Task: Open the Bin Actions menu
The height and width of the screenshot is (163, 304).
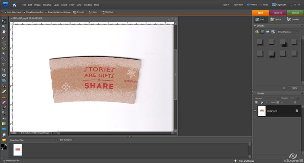Action: (66, 140)
